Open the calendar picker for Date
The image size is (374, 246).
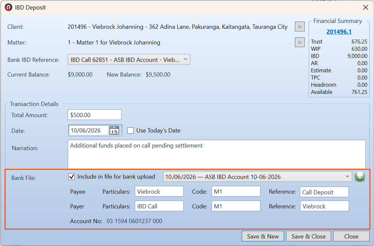114,131
